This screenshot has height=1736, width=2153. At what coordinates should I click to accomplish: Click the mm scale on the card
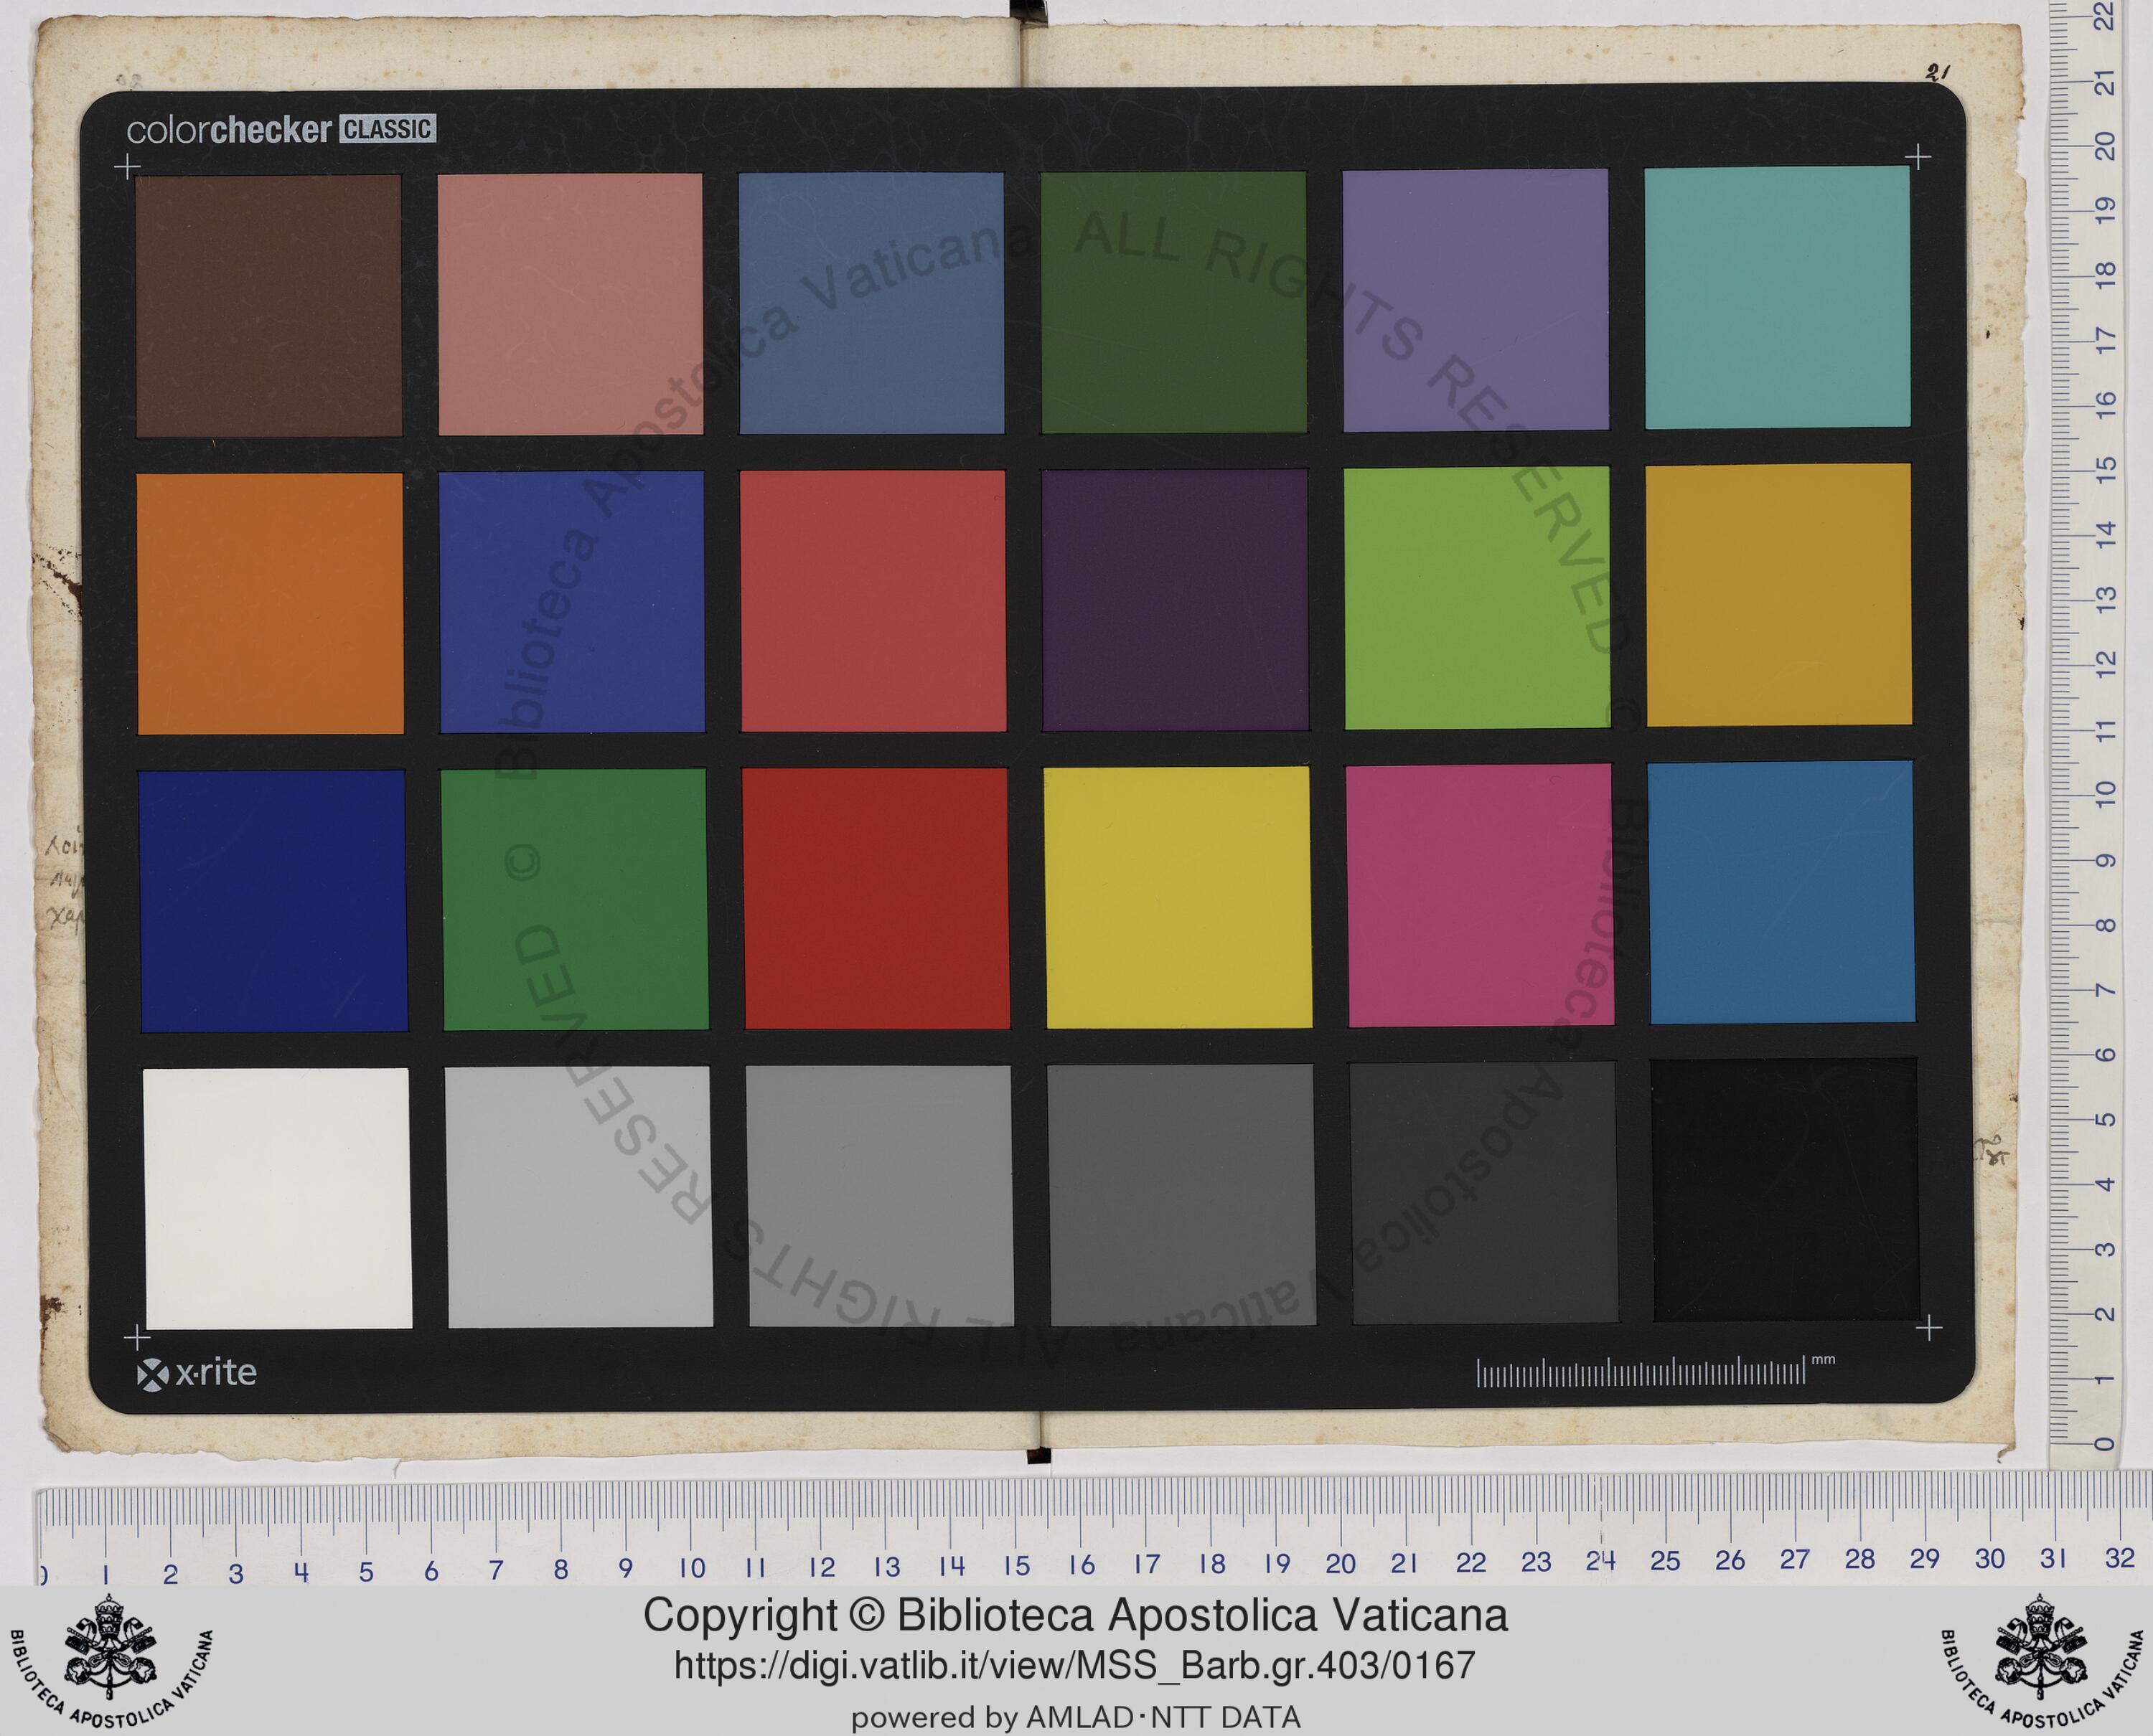click(1641, 1372)
